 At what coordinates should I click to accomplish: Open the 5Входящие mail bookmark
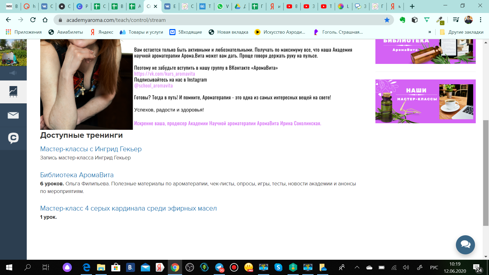pyautogui.click(x=186, y=32)
